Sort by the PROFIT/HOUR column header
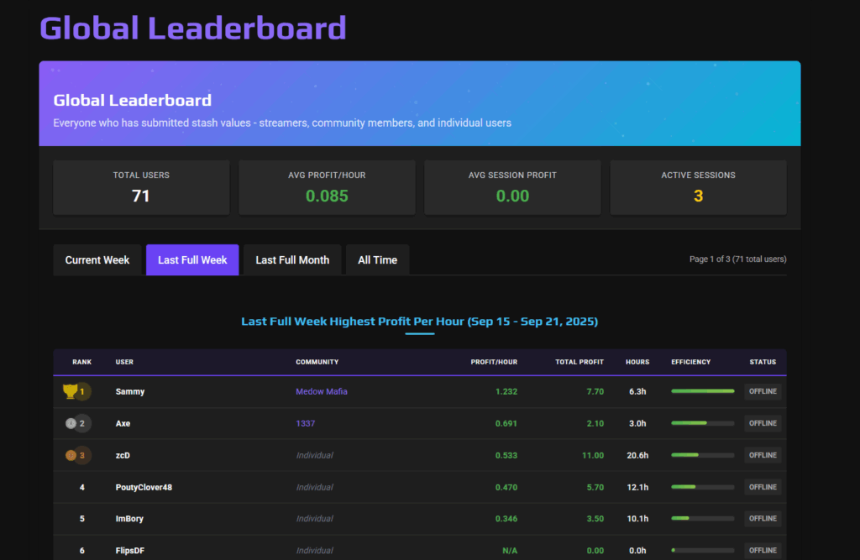Image resolution: width=860 pixels, height=560 pixels. [x=494, y=362]
